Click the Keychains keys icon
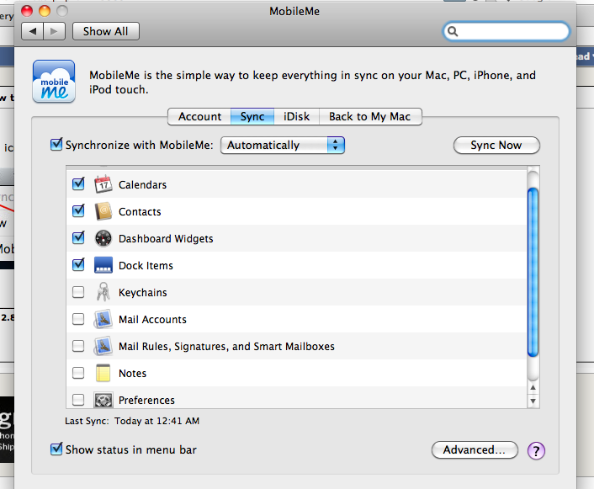Viewport: 594px width, 489px height. (x=103, y=292)
